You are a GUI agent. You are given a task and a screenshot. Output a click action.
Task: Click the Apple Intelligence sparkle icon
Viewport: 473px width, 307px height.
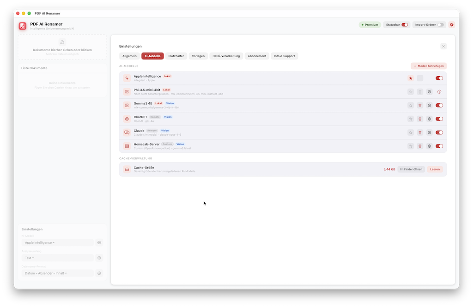(x=127, y=78)
